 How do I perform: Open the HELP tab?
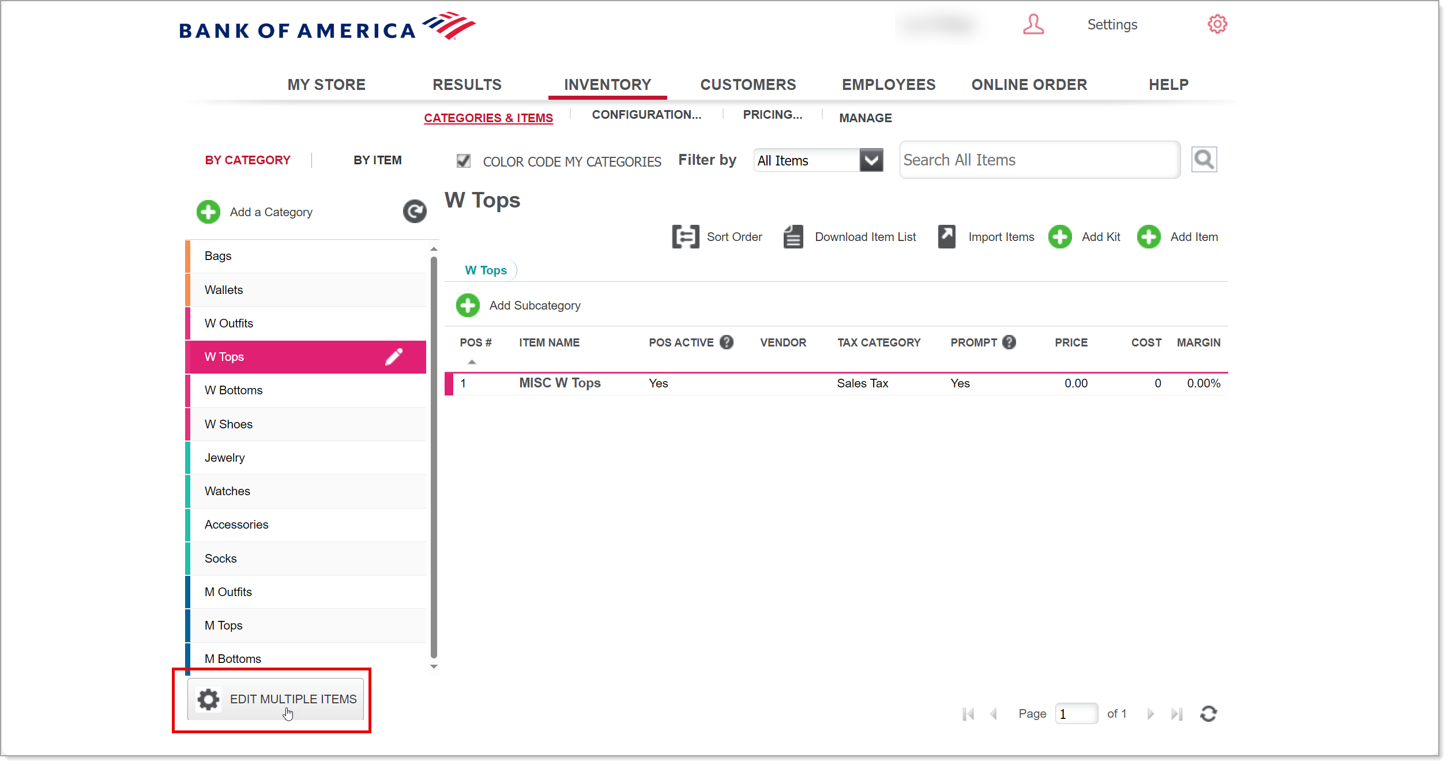(1168, 85)
